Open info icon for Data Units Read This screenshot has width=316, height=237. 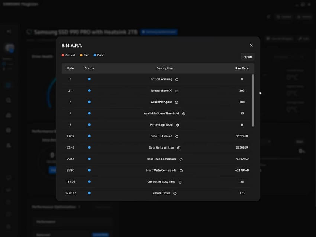pyautogui.click(x=177, y=136)
